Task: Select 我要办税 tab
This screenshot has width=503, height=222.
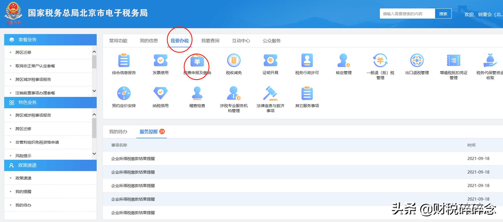Action: 180,41
